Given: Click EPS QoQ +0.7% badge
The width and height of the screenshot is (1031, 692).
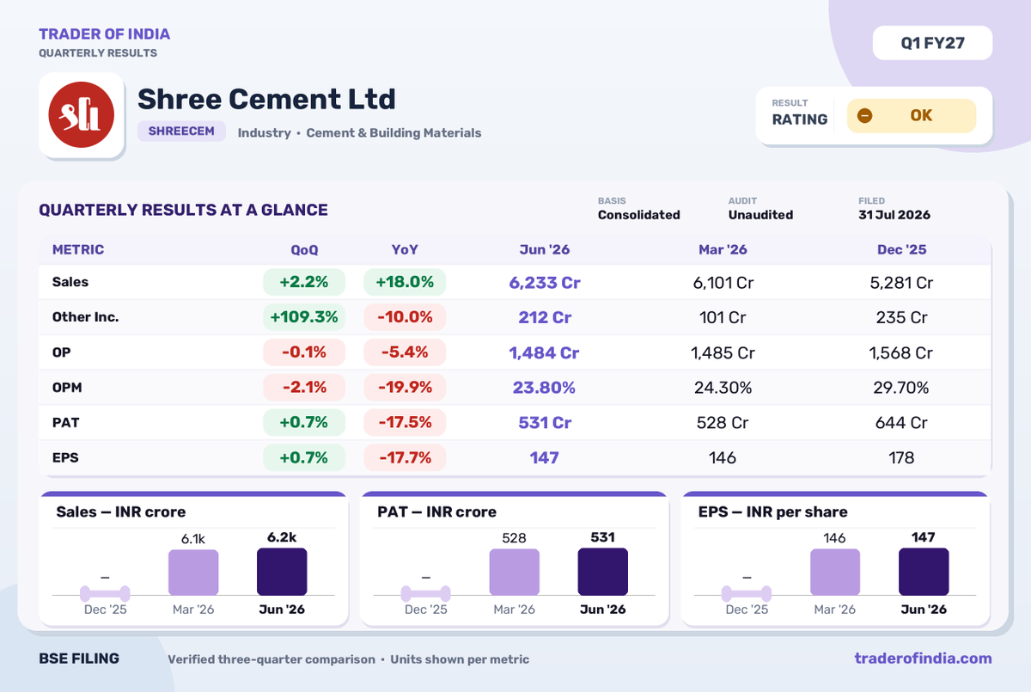Looking at the screenshot, I should pos(304,457).
